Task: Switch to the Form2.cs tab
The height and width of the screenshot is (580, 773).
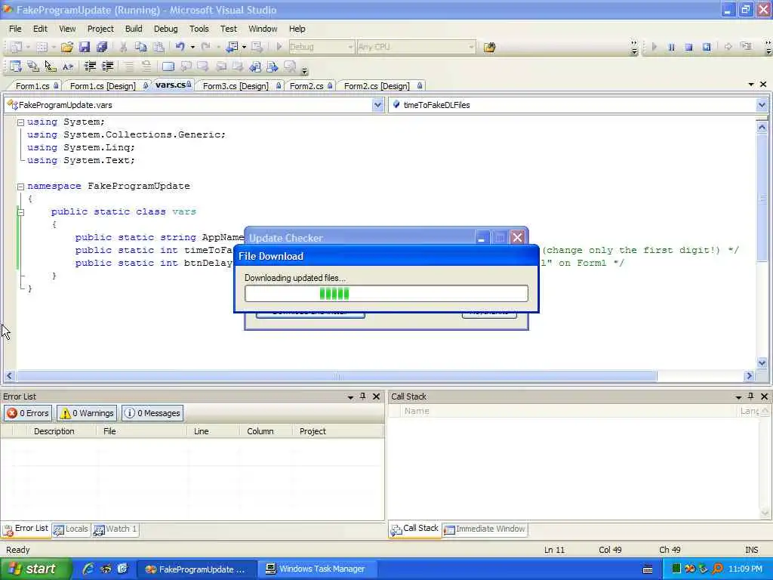Action: pyautogui.click(x=306, y=86)
